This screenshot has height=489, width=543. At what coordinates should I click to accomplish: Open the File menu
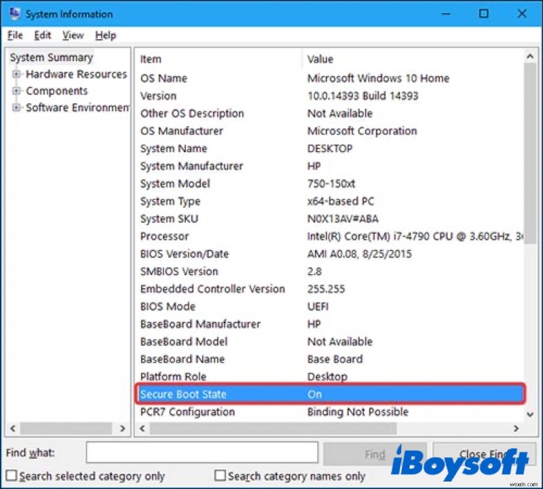click(x=15, y=35)
